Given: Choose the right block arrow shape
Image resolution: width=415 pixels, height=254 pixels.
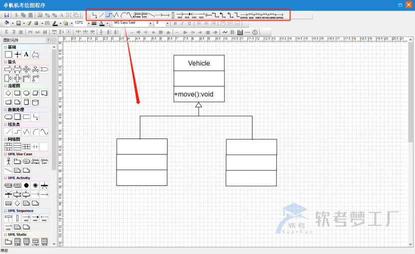Looking at the screenshot, I should coord(8,69).
